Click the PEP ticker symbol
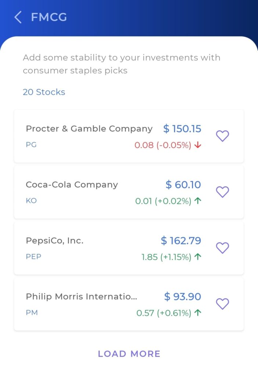Viewport: 258px width, 376px height. click(33, 257)
